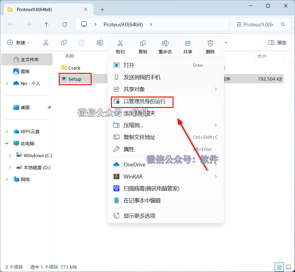295x272 pixels.
Task: Expand the Network tree node
Action: (7, 180)
